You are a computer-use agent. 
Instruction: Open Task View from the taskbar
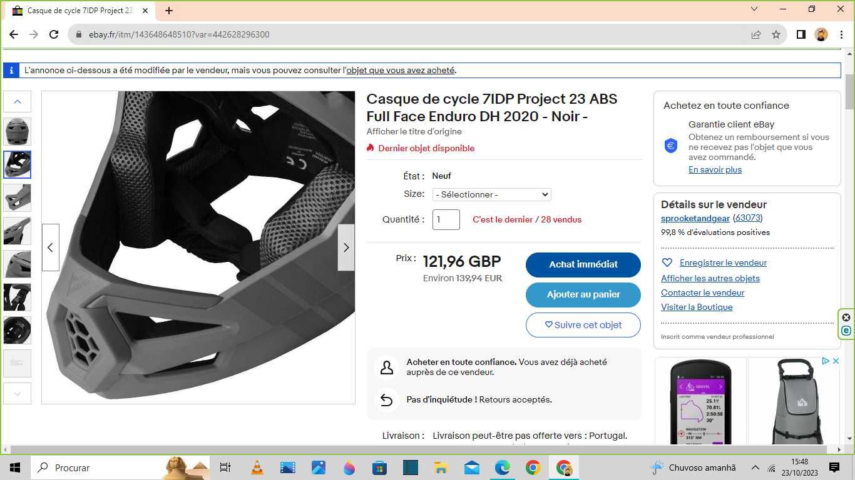225,467
